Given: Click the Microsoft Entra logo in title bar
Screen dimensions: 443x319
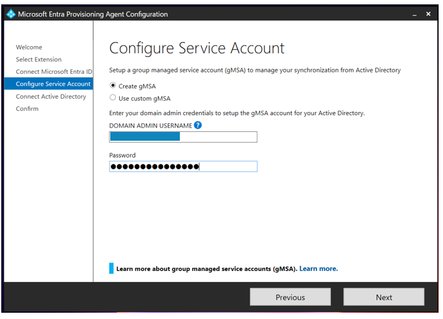Looking at the screenshot, I should click(11, 14).
